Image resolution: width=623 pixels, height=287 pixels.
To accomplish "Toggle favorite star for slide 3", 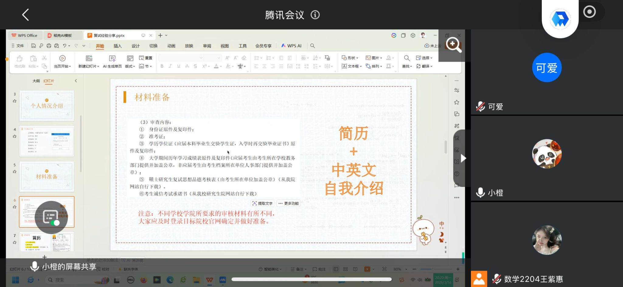I will click(x=15, y=101).
